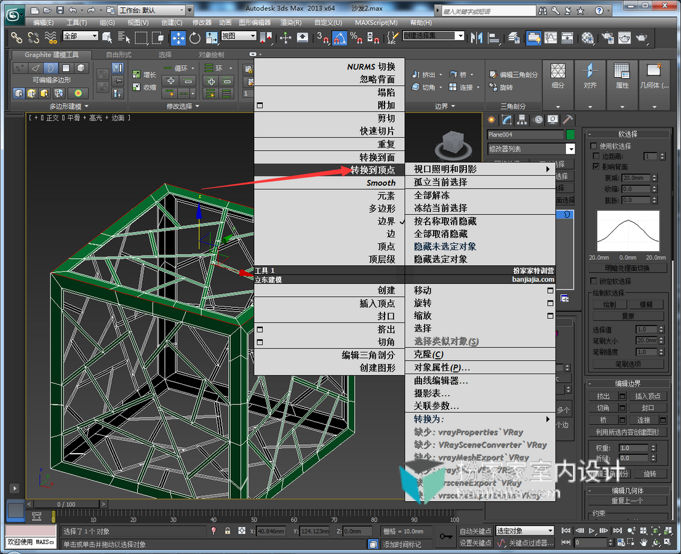This screenshot has height=554, width=681.
Task: Click the 0 / 100 time slider
Action: click(x=66, y=504)
